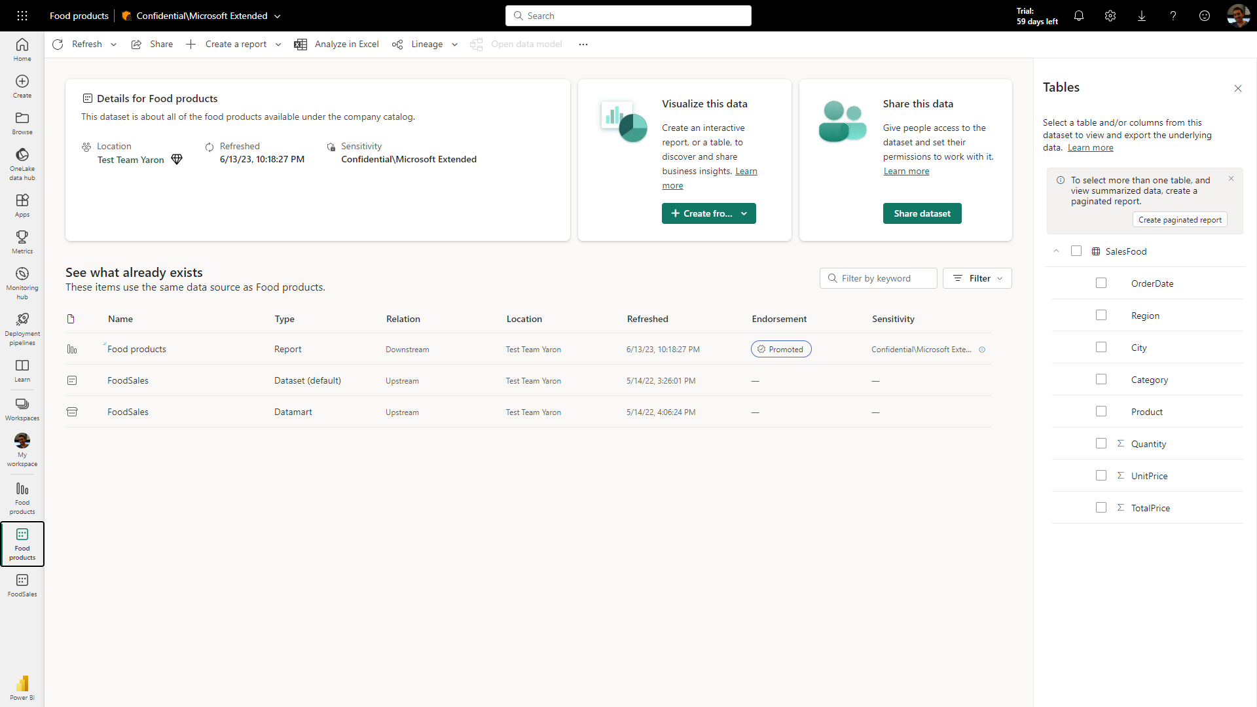Check the Region column
The image size is (1257, 707).
click(x=1101, y=315)
